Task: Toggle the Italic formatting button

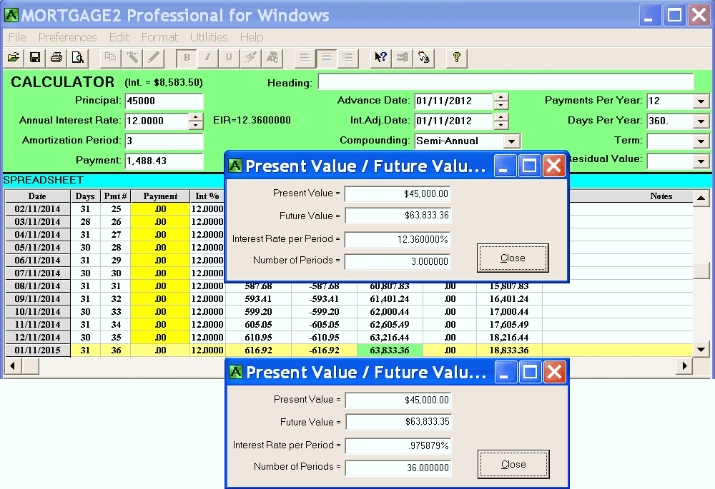Action: [x=208, y=58]
